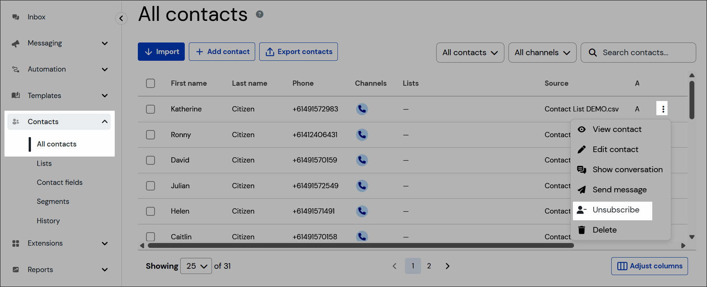Screen dimensions: 707x287
Task: Open the All contacts filter dropdown
Action: pos(470,53)
